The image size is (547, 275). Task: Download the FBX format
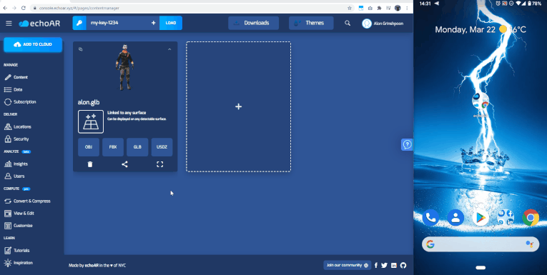pyautogui.click(x=113, y=146)
